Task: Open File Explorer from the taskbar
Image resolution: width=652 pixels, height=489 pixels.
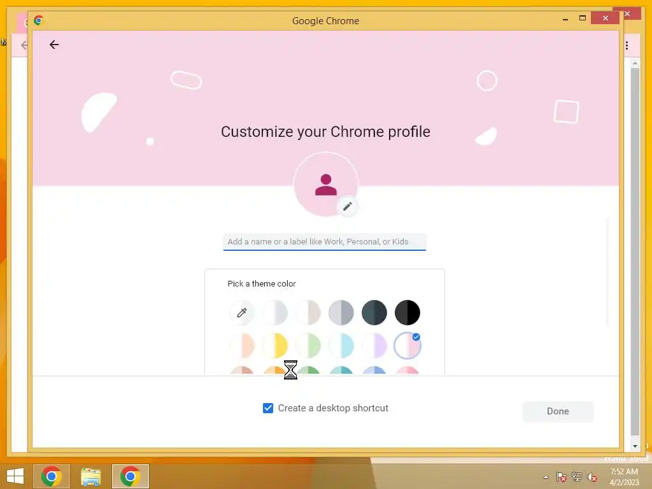Action: pyautogui.click(x=90, y=476)
